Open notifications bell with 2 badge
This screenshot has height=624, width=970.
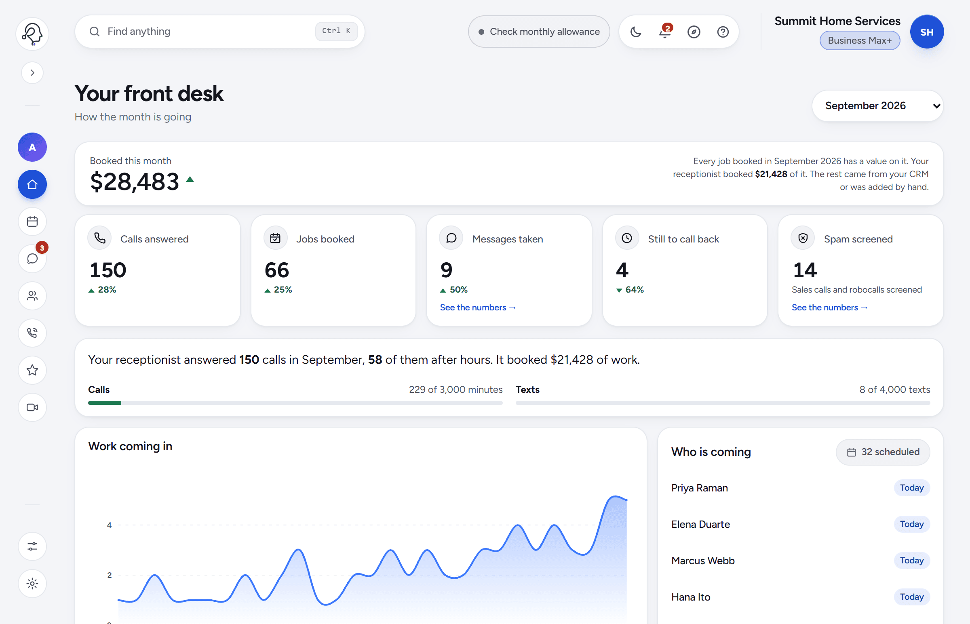click(x=665, y=32)
